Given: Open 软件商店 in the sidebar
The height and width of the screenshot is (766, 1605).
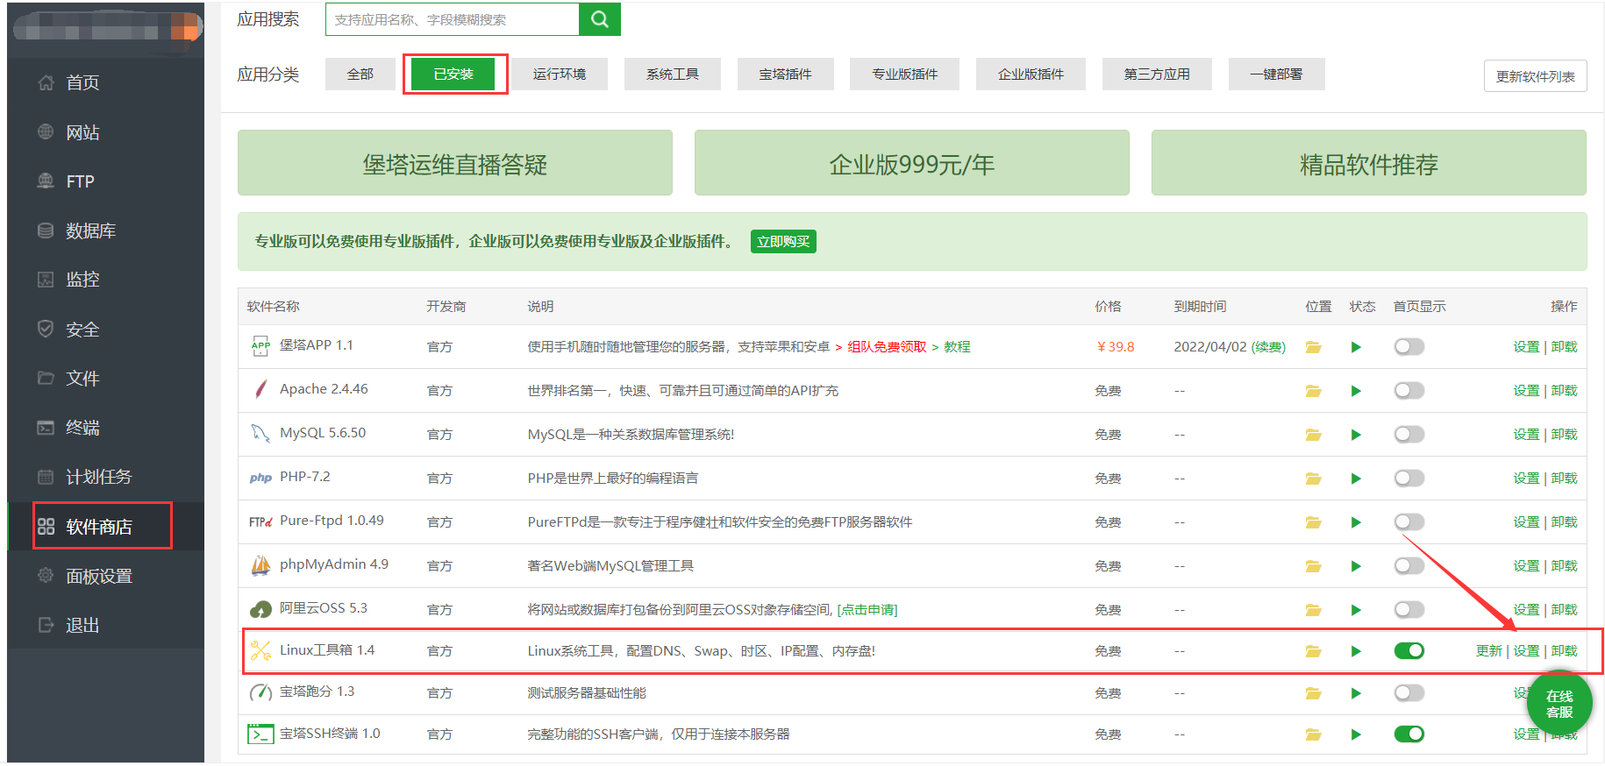Looking at the screenshot, I should coord(105,527).
